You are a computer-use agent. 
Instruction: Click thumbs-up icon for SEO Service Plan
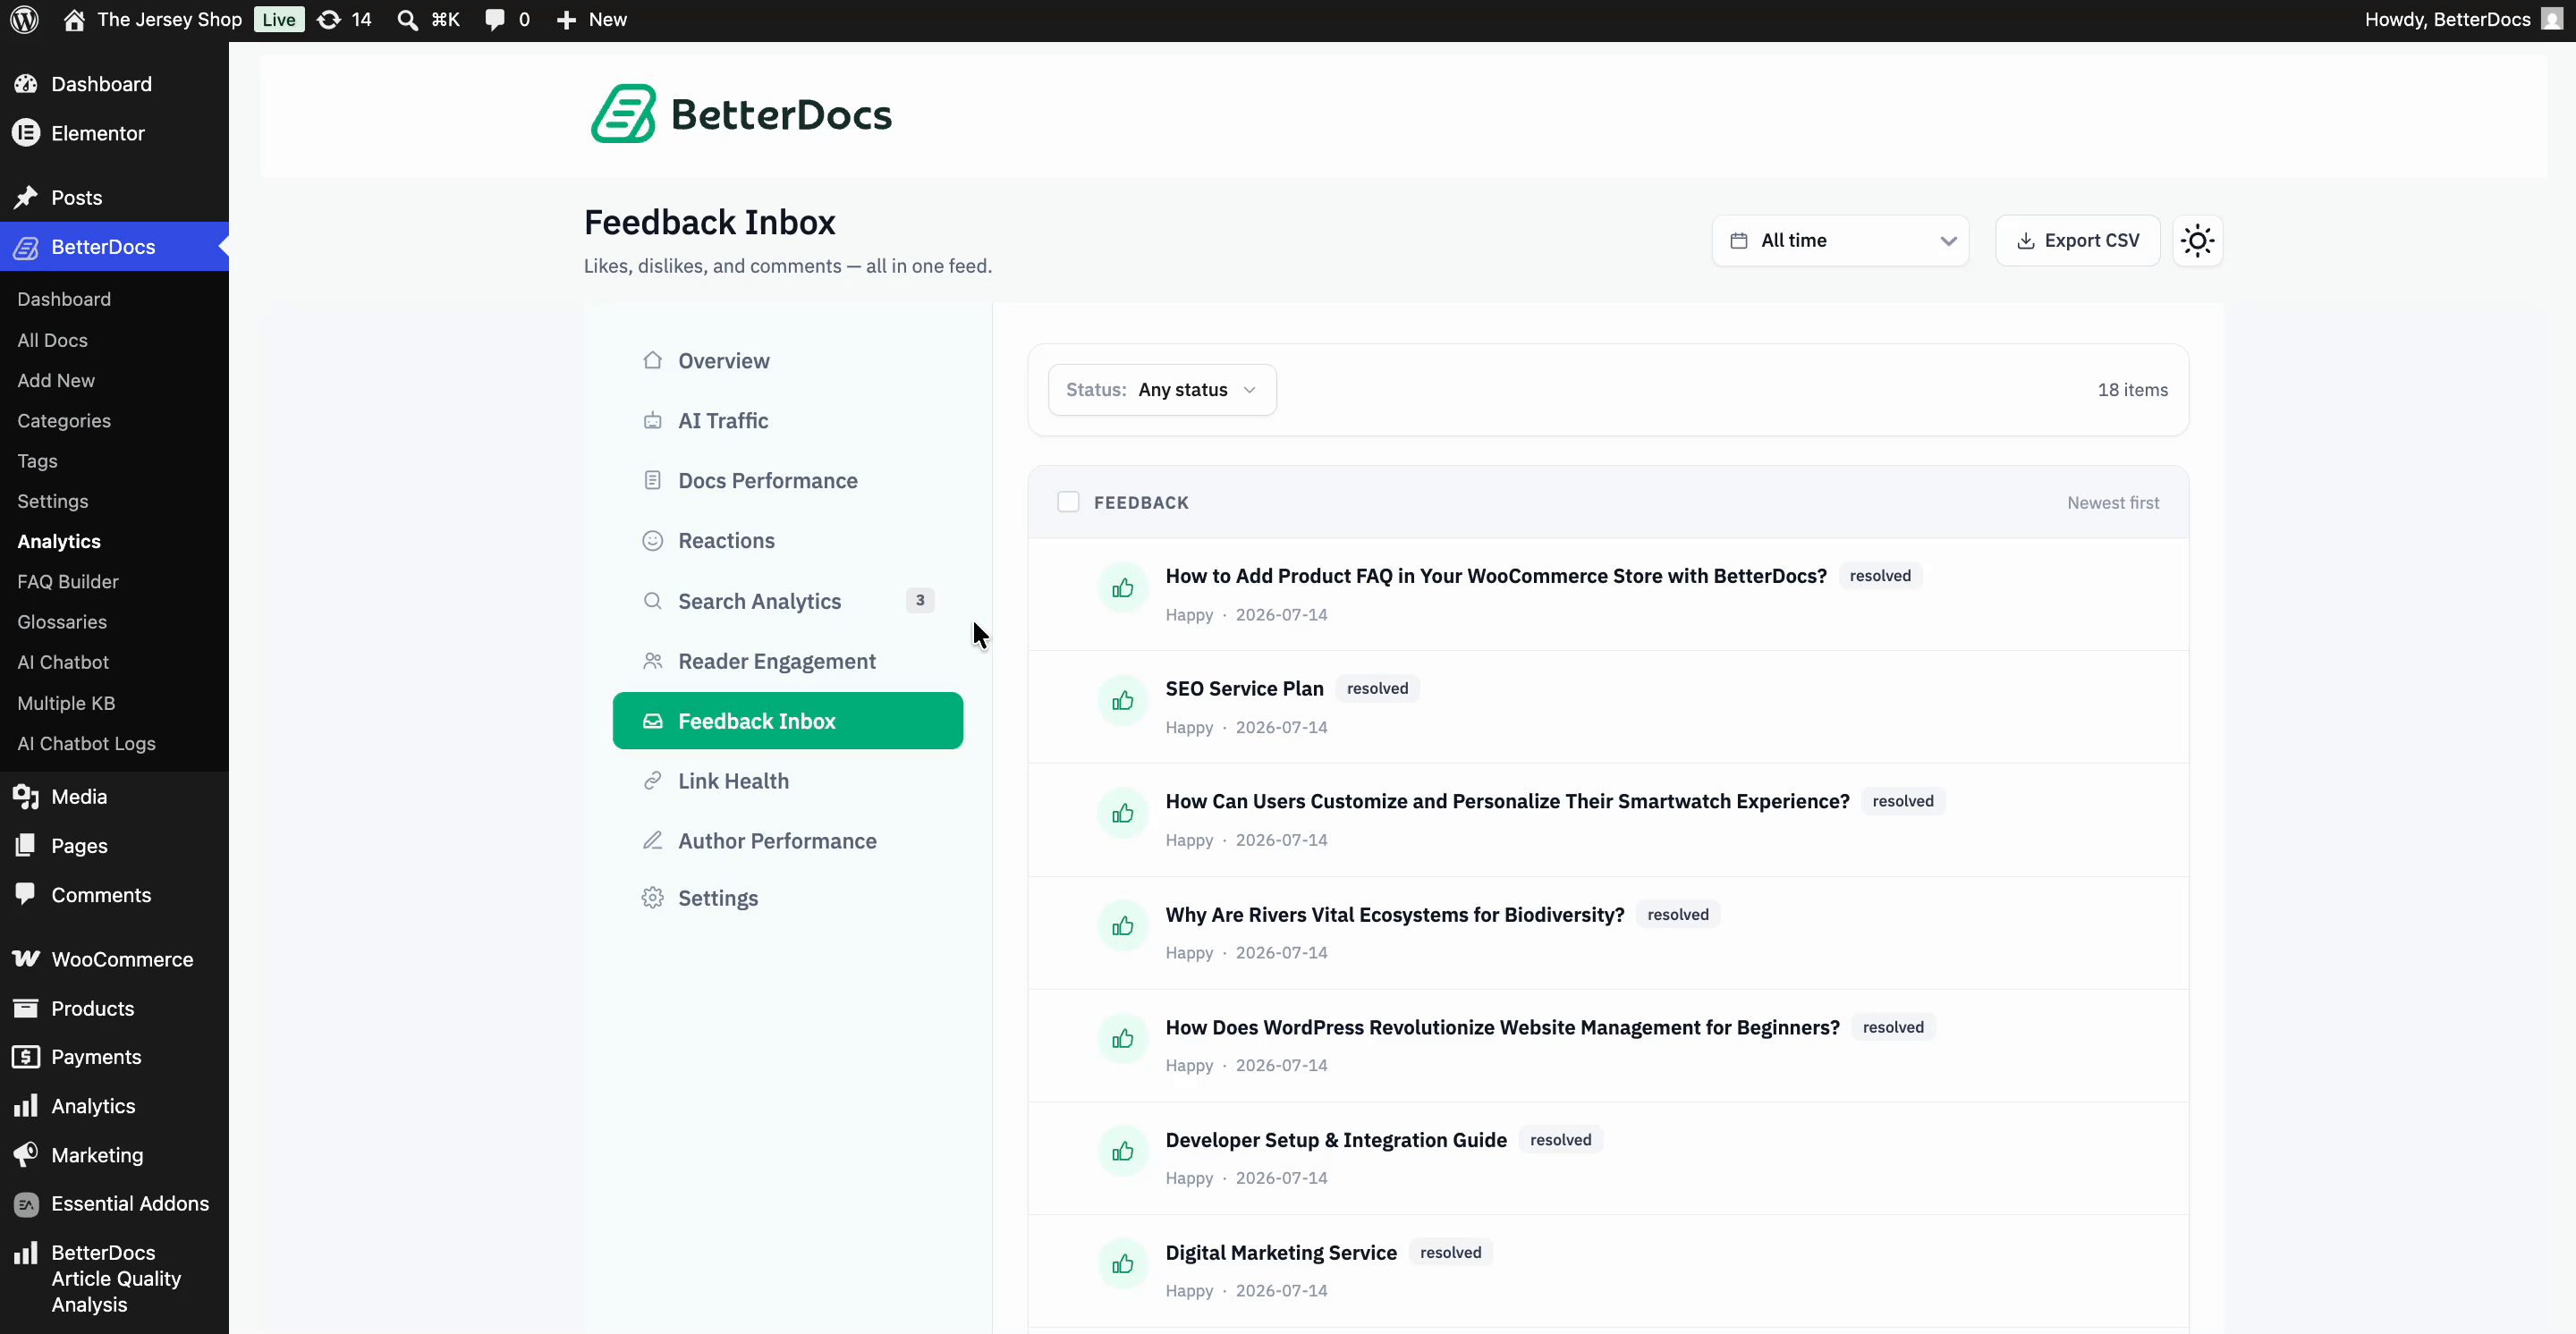1123,700
